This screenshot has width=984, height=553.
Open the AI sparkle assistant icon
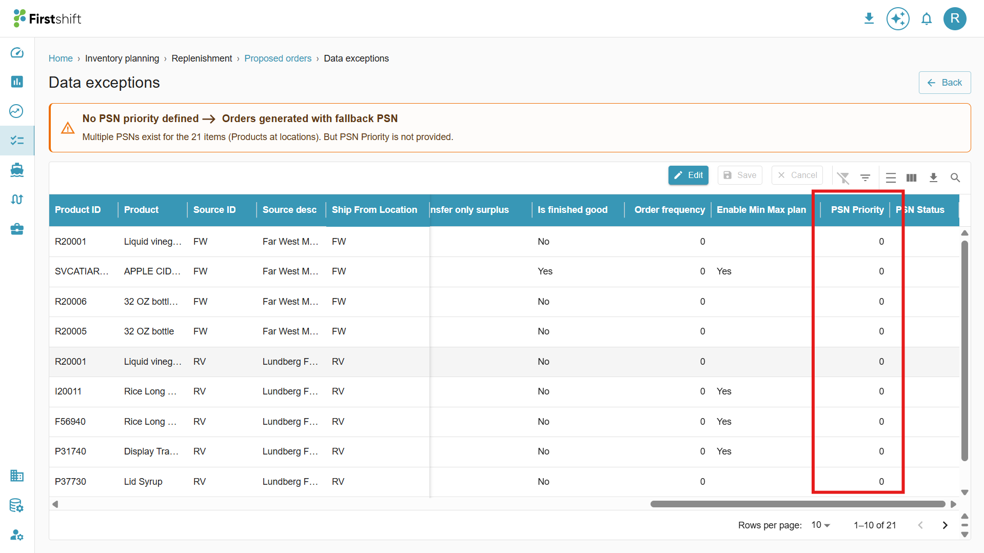tap(898, 19)
